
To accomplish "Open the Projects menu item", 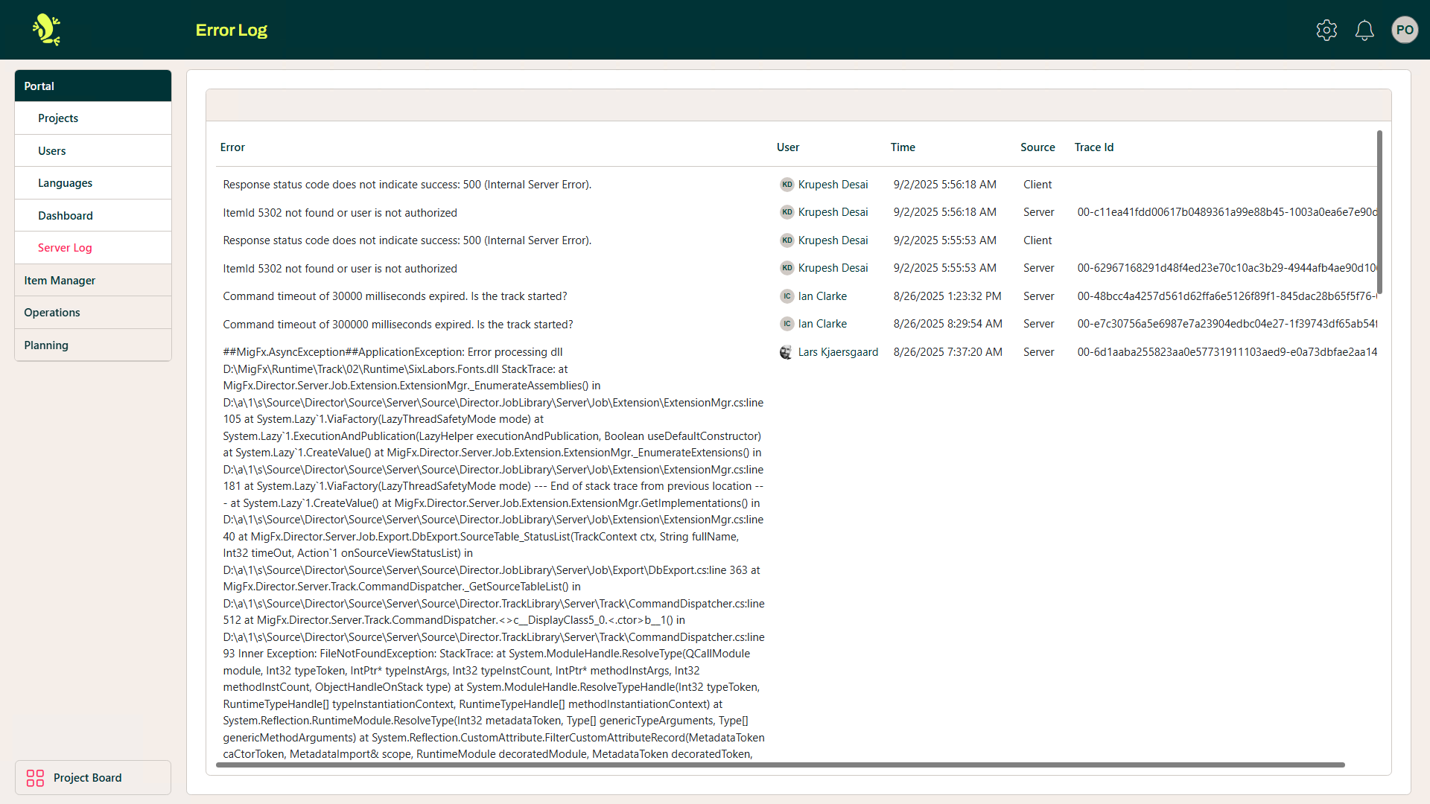I will (x=58, y=118).
